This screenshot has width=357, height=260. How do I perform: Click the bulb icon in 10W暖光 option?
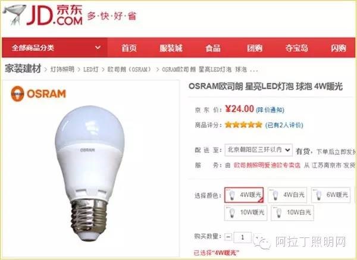pyautogui.click(x=232, y=213)
